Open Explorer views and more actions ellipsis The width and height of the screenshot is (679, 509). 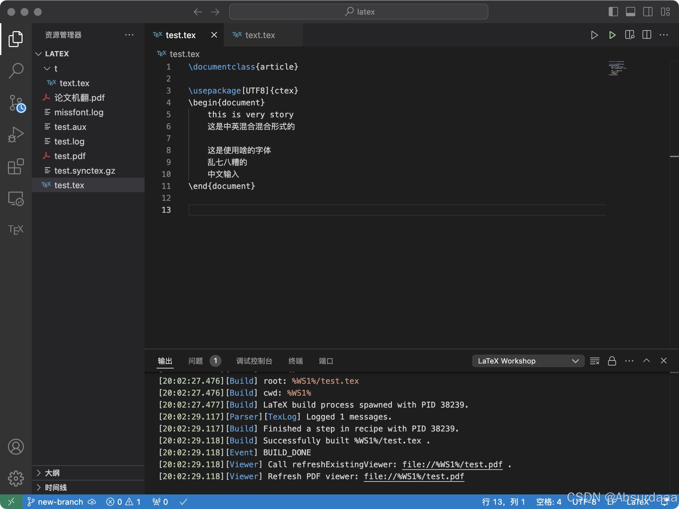pos(129,35)
